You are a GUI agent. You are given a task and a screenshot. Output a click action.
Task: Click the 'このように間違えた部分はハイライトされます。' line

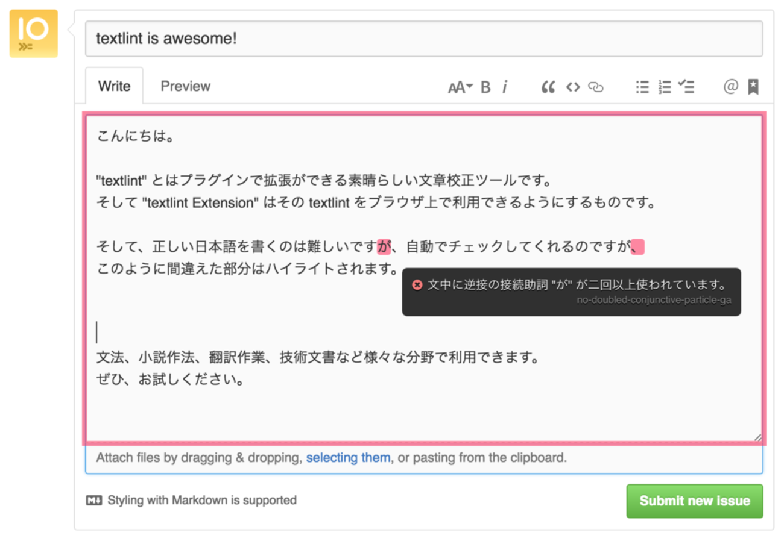[x=247, y=269]
